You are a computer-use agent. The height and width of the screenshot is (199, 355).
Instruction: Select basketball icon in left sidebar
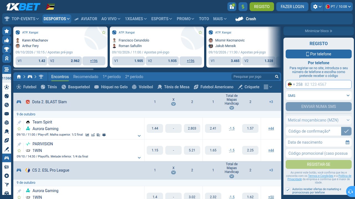click(x=7, y=105)
